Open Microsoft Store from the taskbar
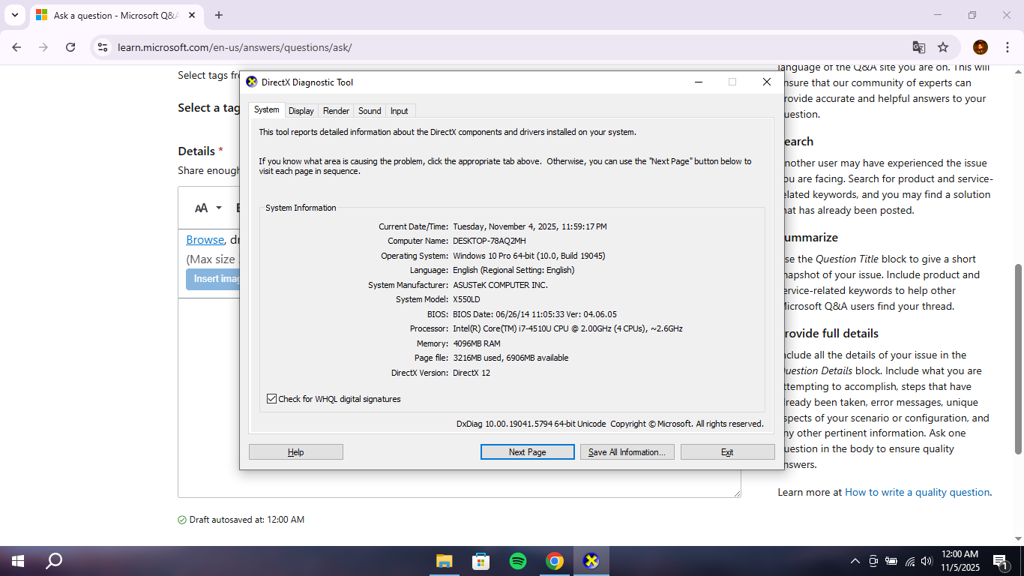The image size is (1024, 576). coord(481,561)
